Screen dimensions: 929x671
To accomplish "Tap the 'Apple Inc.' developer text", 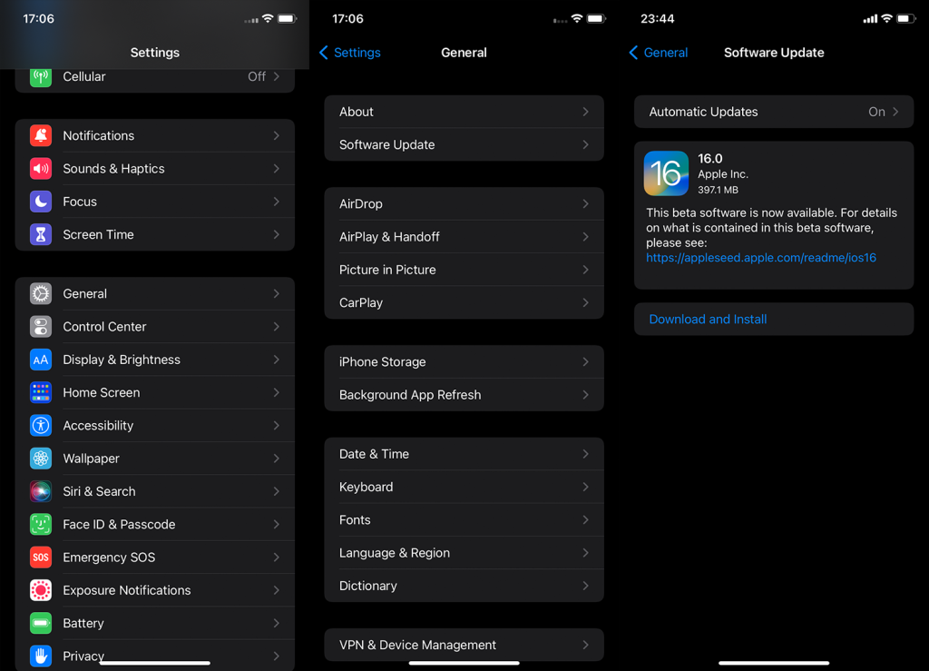I will coord(723,174).
